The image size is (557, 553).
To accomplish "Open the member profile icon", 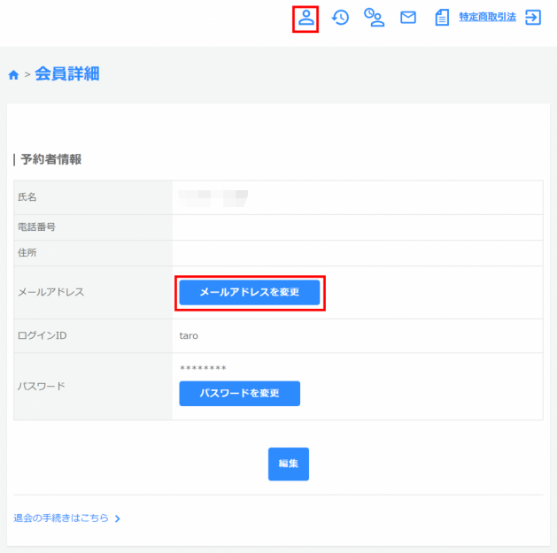I will (x=306, y=18).
